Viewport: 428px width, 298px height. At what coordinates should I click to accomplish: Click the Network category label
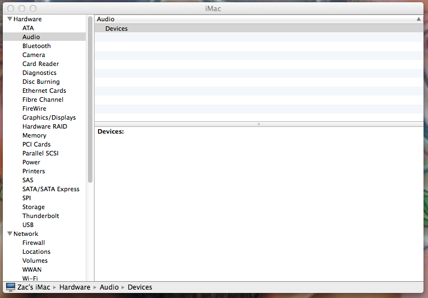click(26, 234)
